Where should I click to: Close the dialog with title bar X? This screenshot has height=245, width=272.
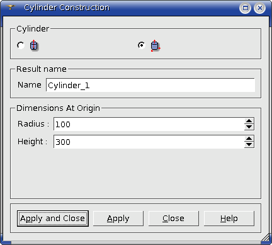click(x=260, y=8)
